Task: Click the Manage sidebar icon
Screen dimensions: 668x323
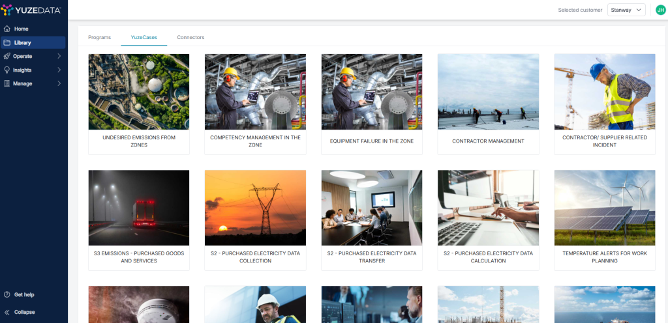Action: click(7, 84)
